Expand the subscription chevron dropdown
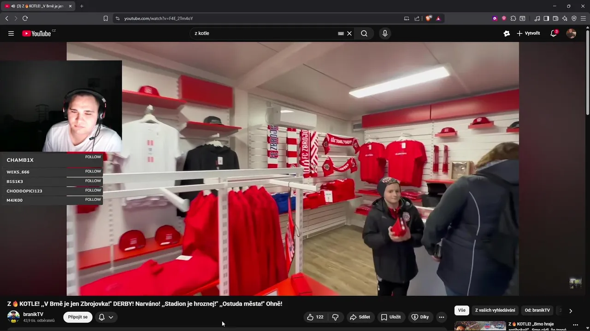Screen dimensions: 590x331 pyautogui.click(x=111, y=317)
